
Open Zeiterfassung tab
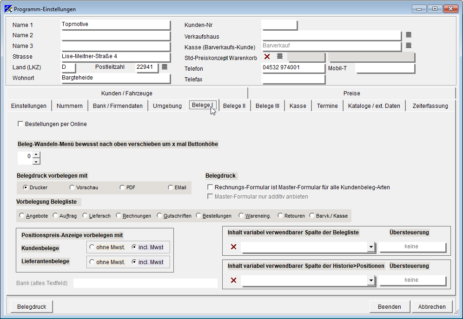click(430, 106)
